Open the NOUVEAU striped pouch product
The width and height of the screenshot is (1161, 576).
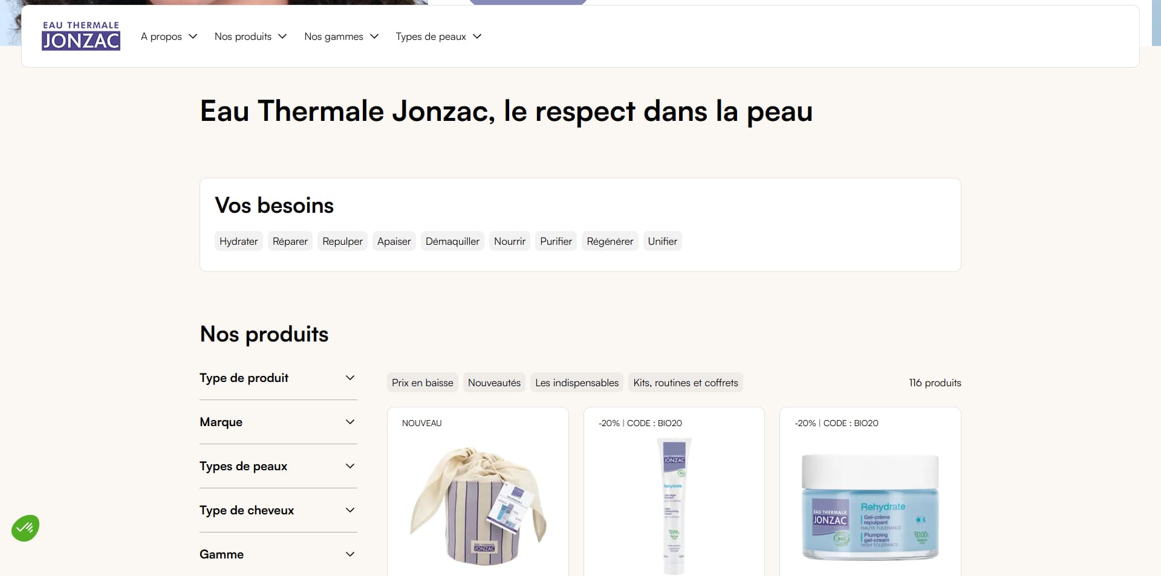coord(478,506)
